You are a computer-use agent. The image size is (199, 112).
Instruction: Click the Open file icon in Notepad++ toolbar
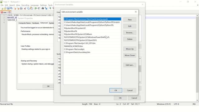point(5,8)
